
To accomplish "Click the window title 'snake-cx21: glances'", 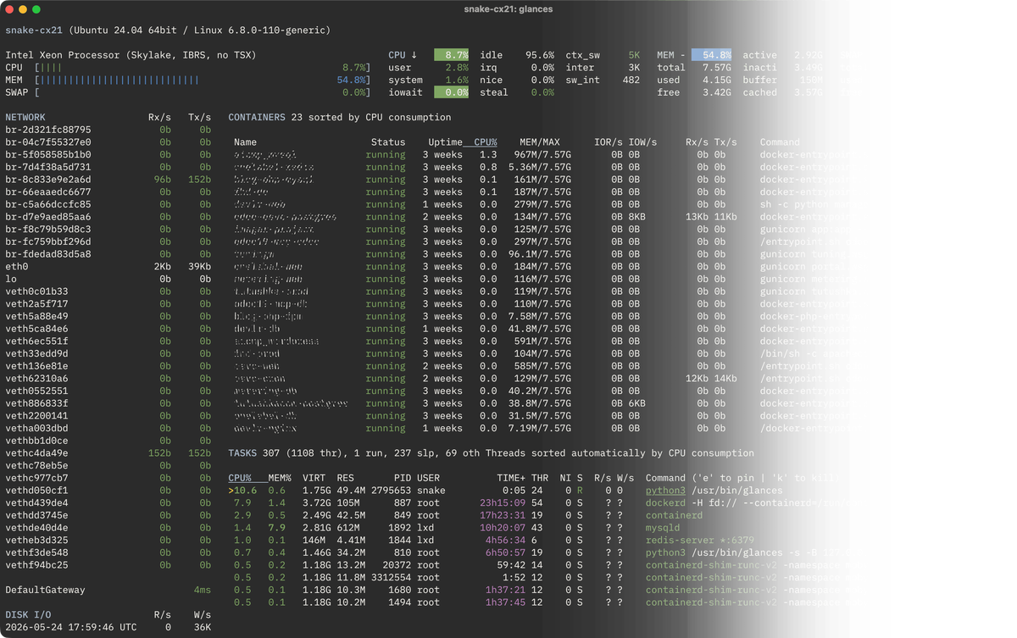I will [508, 9].
